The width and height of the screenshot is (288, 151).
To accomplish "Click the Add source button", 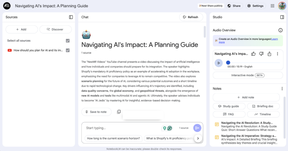I will click(x=22, y=29).
